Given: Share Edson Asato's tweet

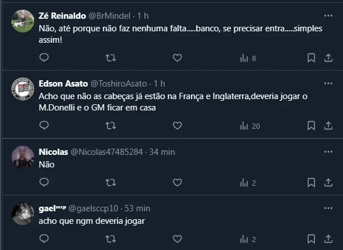Looking at the screenshot, I should pyautogui.click(x=328, y=125).
